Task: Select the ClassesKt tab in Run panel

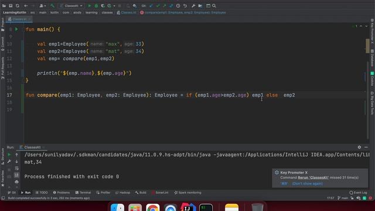Action: tap(32, 147)
